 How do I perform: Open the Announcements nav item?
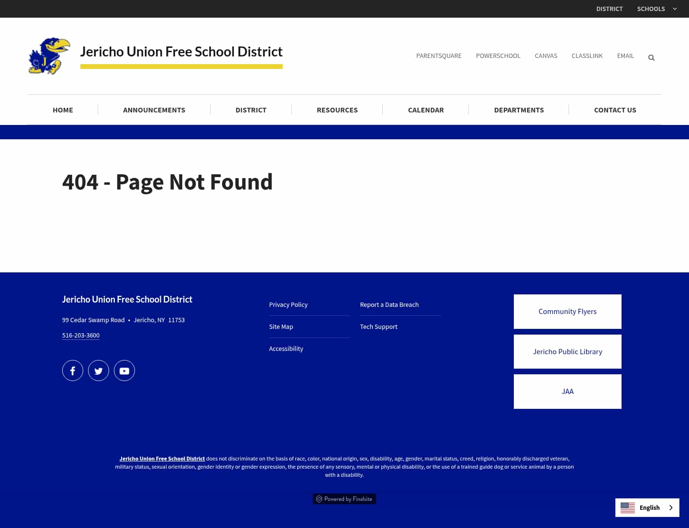tap(154, 110)
